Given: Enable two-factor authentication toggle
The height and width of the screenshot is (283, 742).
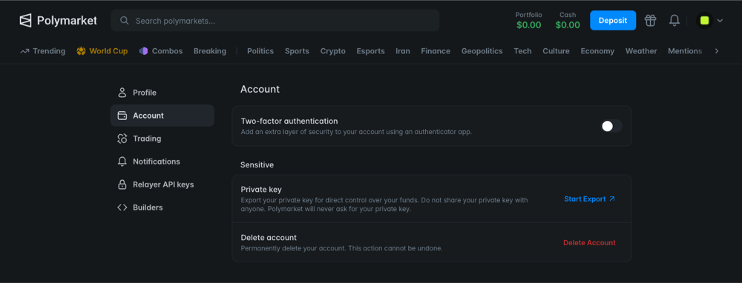Looking at the screenshot, I should click(x=611, y=126).
